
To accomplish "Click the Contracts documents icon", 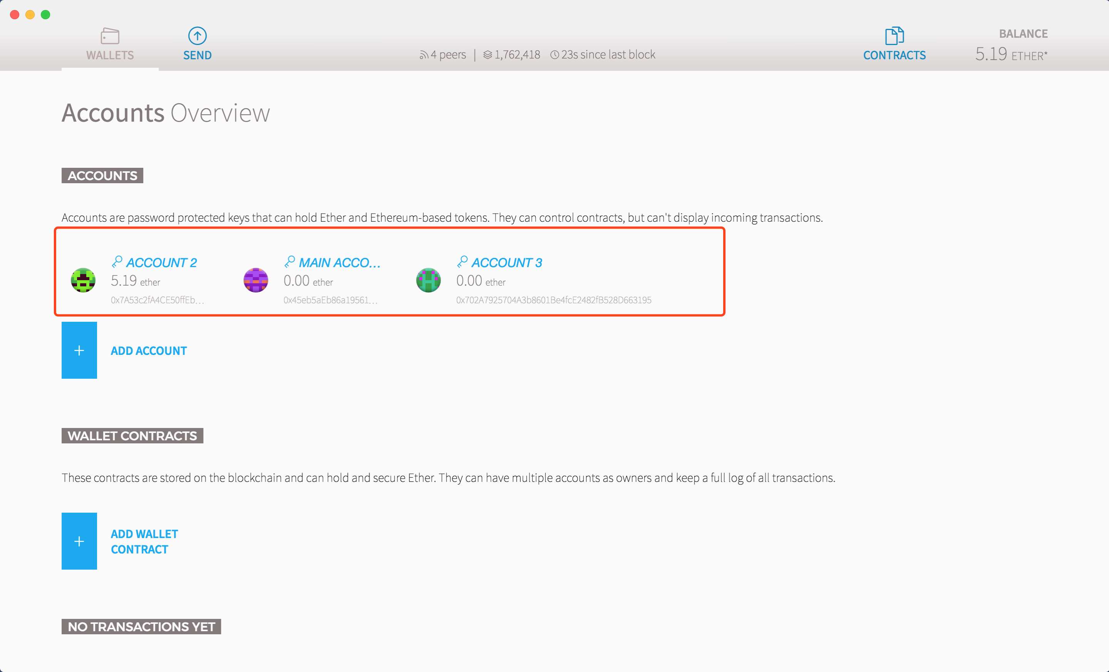I will [x=894, y=35].
